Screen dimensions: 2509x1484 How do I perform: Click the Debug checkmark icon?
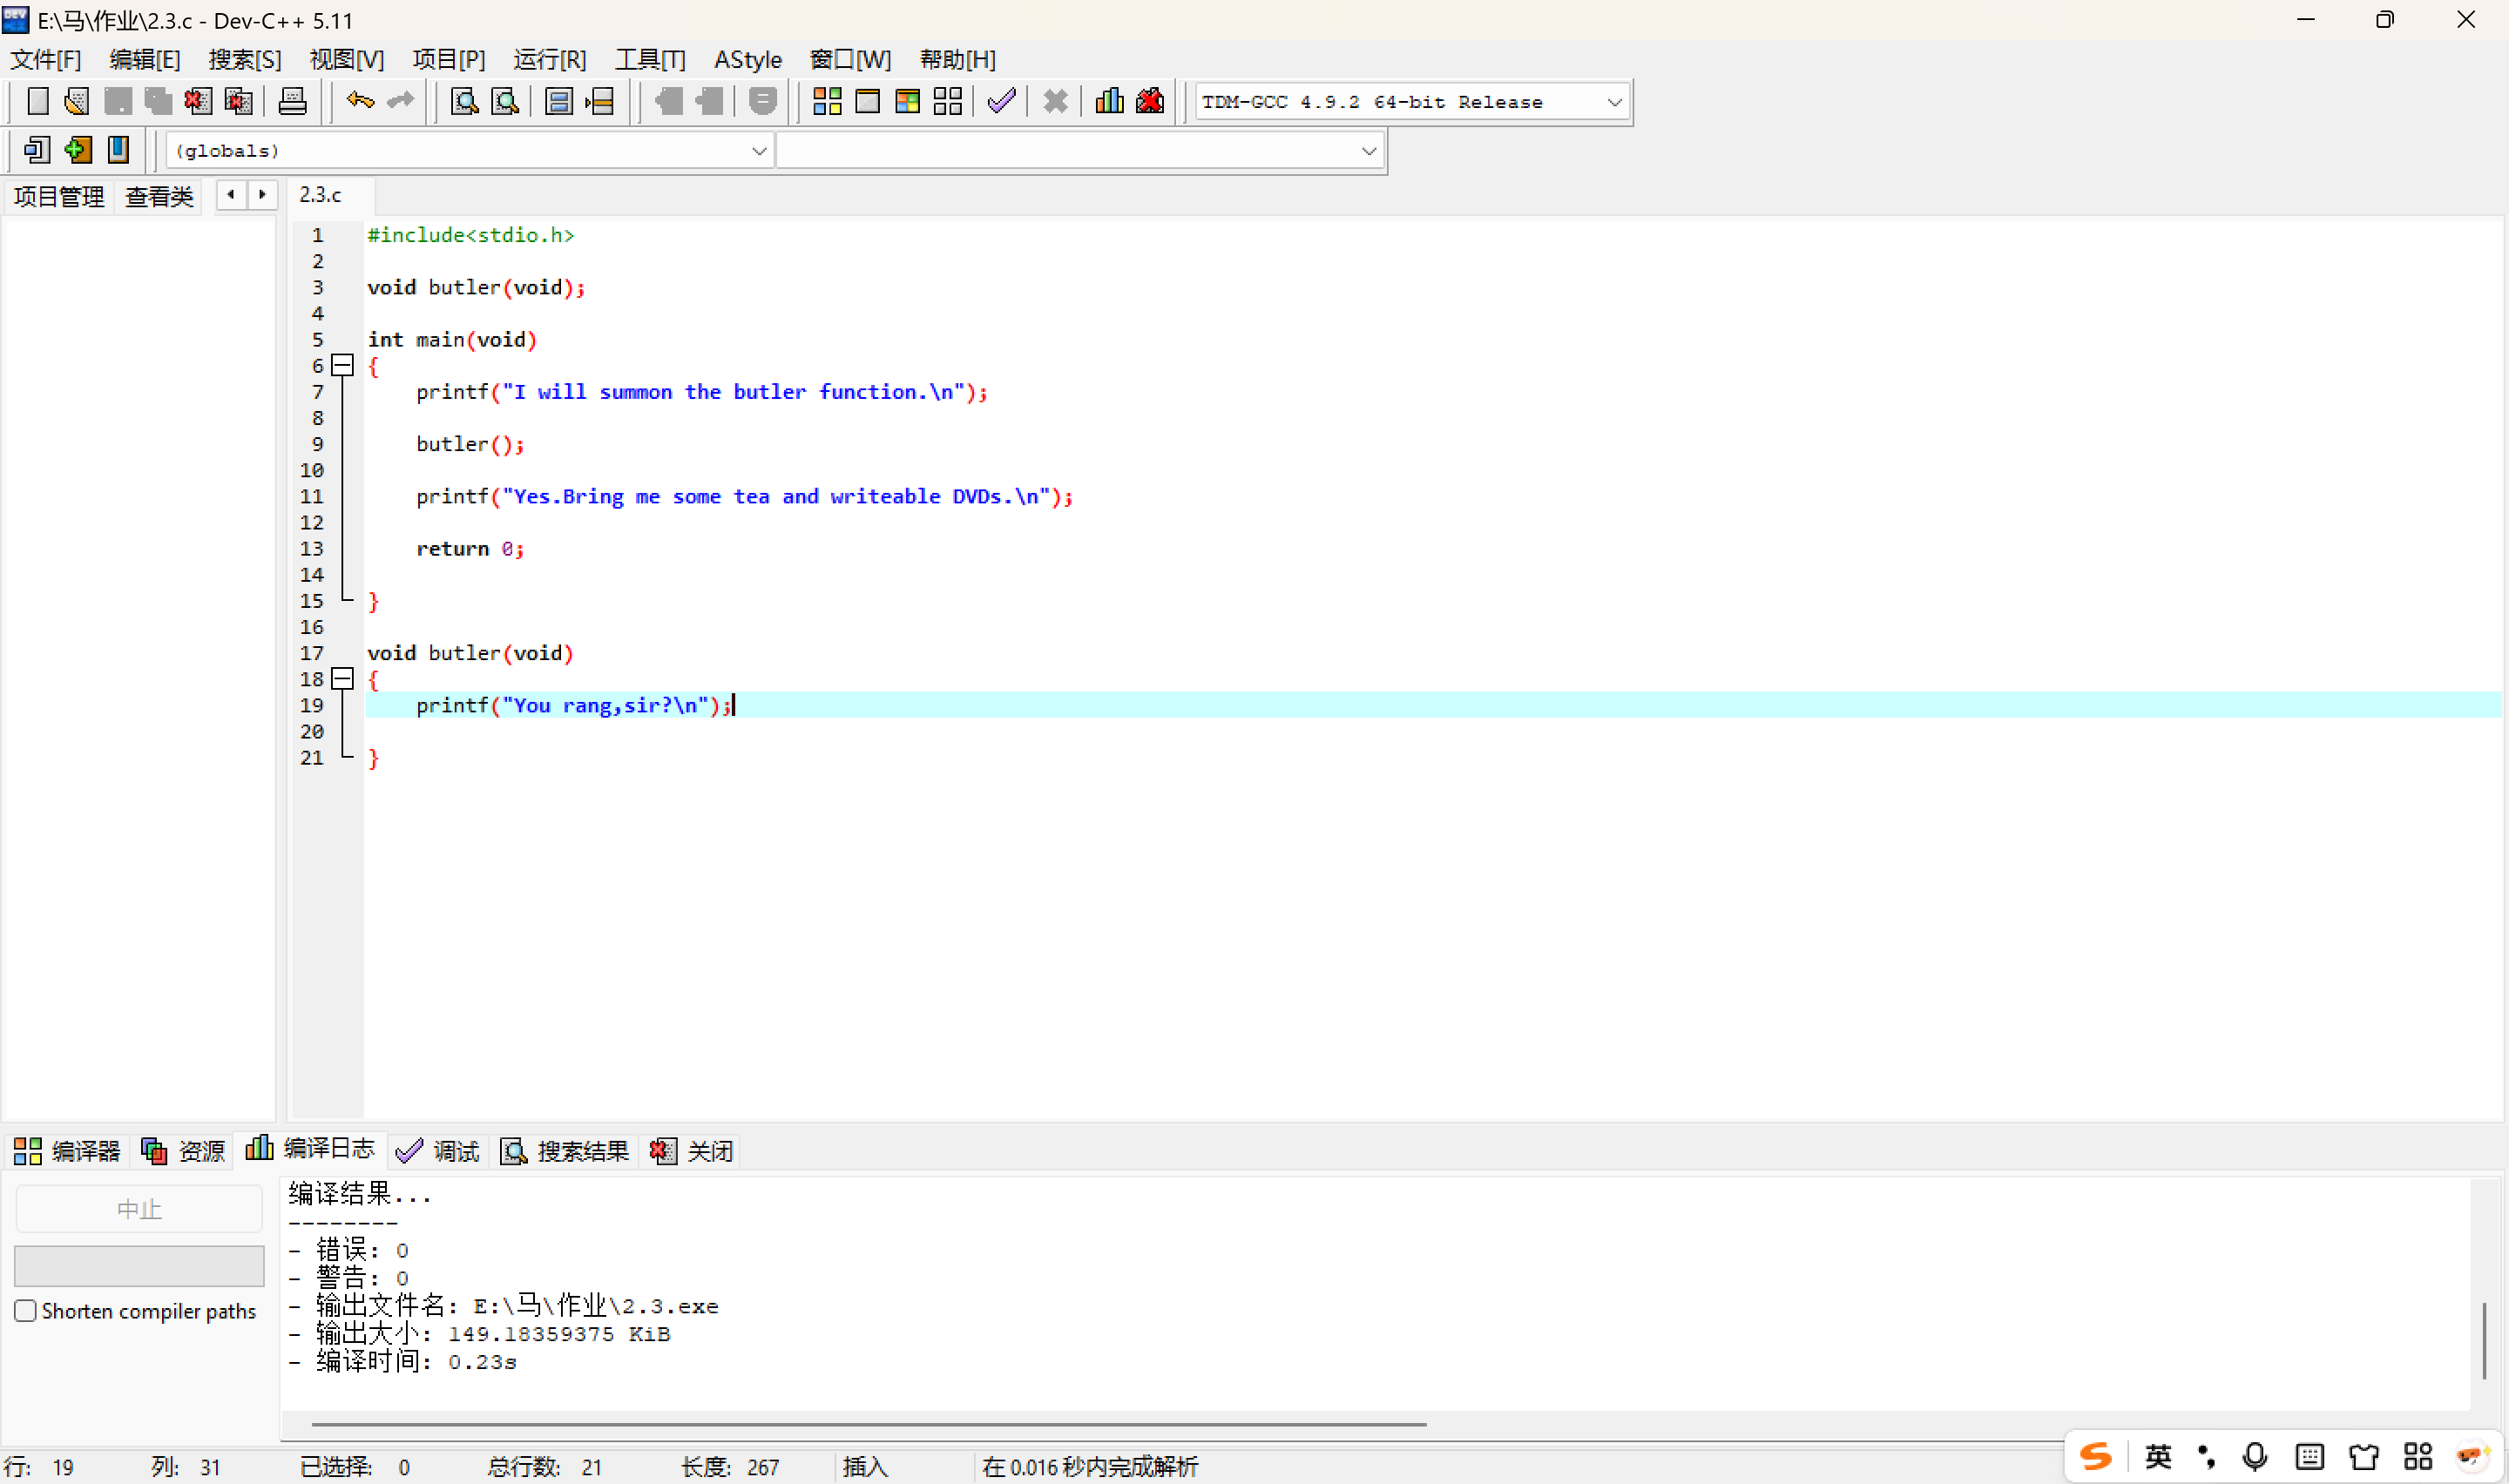(1001, 101)
